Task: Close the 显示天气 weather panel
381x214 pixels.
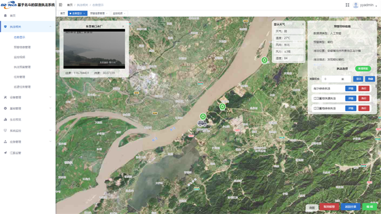Action: coord(303,24)
